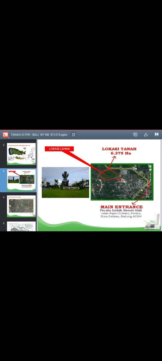Select the satellite map image

(122, 182)
